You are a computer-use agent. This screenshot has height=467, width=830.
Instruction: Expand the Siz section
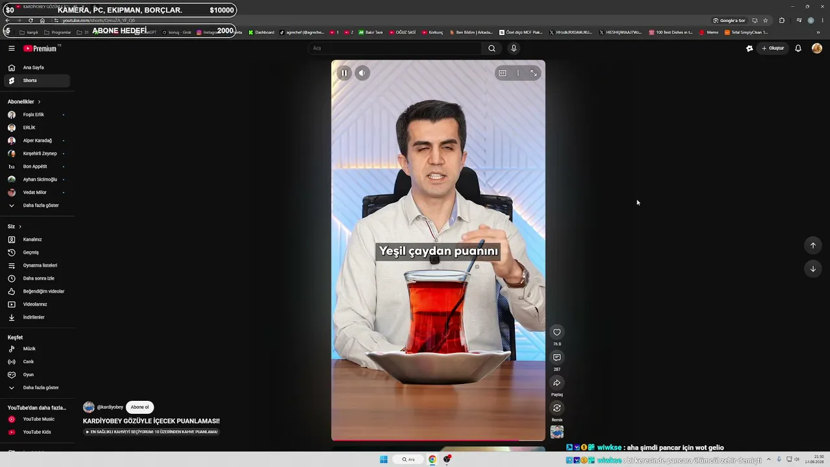[x=14, y=226]
